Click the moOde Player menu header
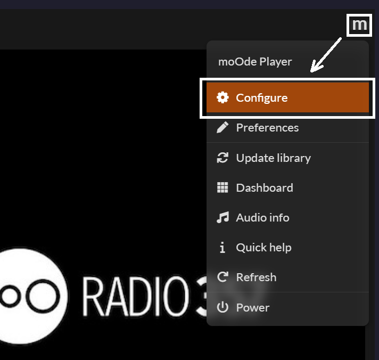Screen dimensions: 379x360 click(x=255, y=62)
